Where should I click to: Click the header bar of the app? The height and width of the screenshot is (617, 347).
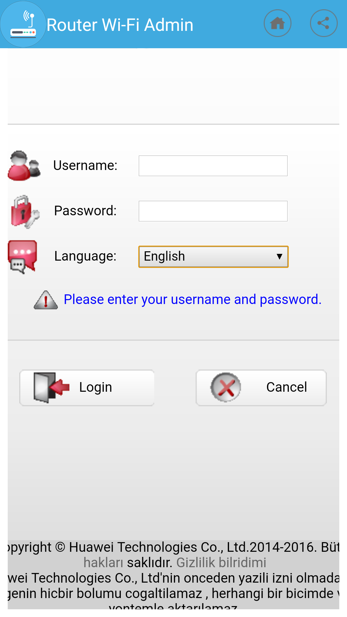pyautogui.click(x=173, y=23)
